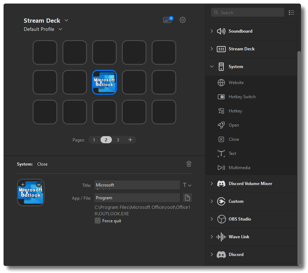Click the actions list scrollbar
The image size is (308, 273).
pos(299,158)
